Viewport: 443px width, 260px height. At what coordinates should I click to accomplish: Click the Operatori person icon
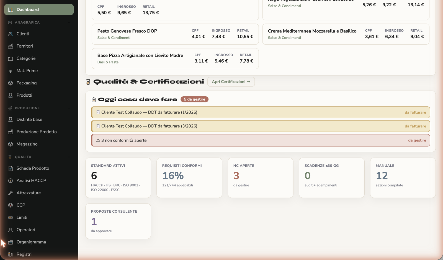point(11,230)
